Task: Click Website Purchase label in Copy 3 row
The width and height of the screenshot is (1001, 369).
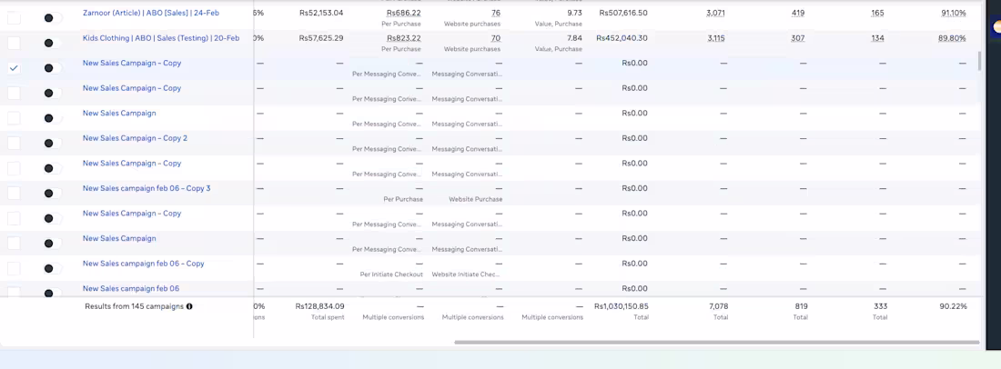Action: click(476, 199)
